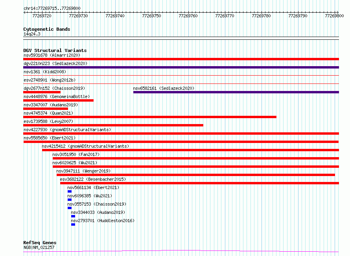Screen dimensions: 350x256
Task: Click nsv5585650 (Ebert2021) variant label
Action: 50,138
